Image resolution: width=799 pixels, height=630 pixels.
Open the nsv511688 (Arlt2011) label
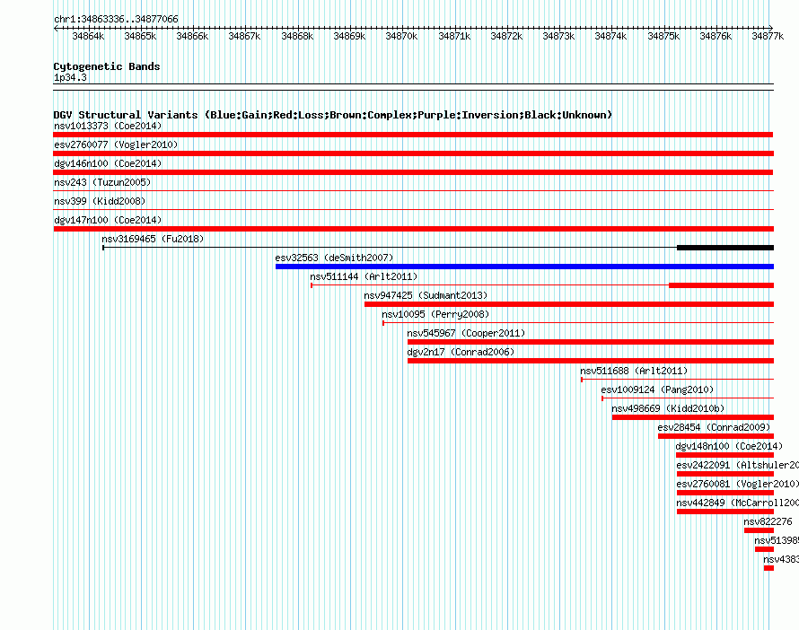[634, 371]
